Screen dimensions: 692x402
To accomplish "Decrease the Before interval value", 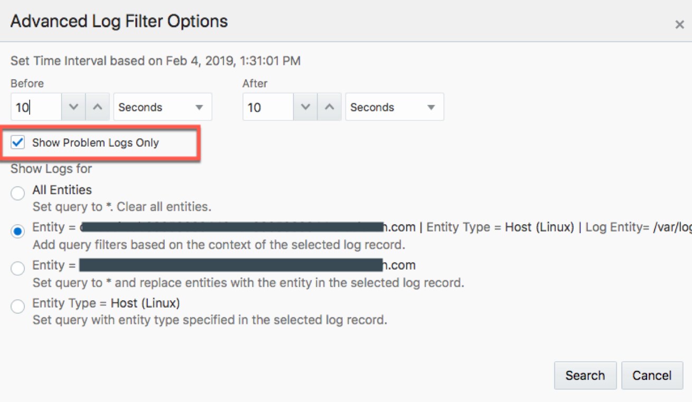I will click(73, 107).
